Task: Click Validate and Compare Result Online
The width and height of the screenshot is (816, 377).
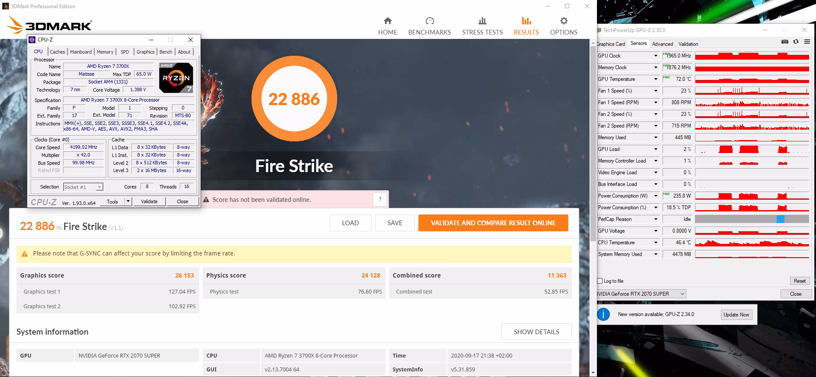Action: pyautogui.click(x=493, y=223)
